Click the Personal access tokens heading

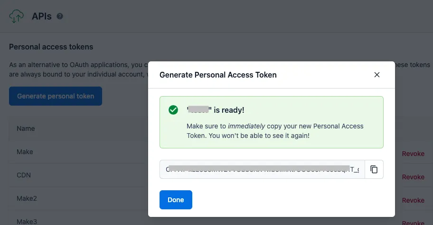point(51,47)
